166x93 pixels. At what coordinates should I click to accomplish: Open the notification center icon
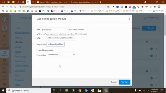(162, 90)
